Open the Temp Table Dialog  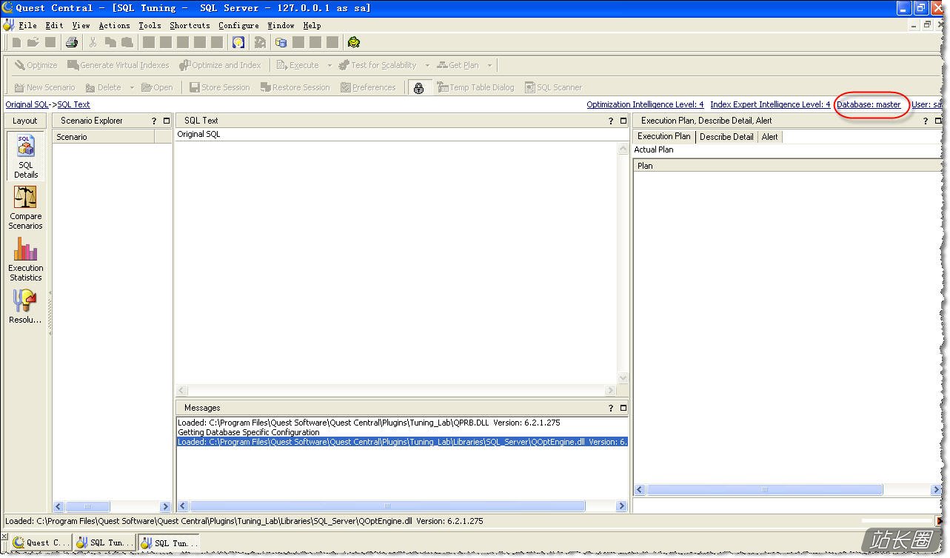pos(475,87)
